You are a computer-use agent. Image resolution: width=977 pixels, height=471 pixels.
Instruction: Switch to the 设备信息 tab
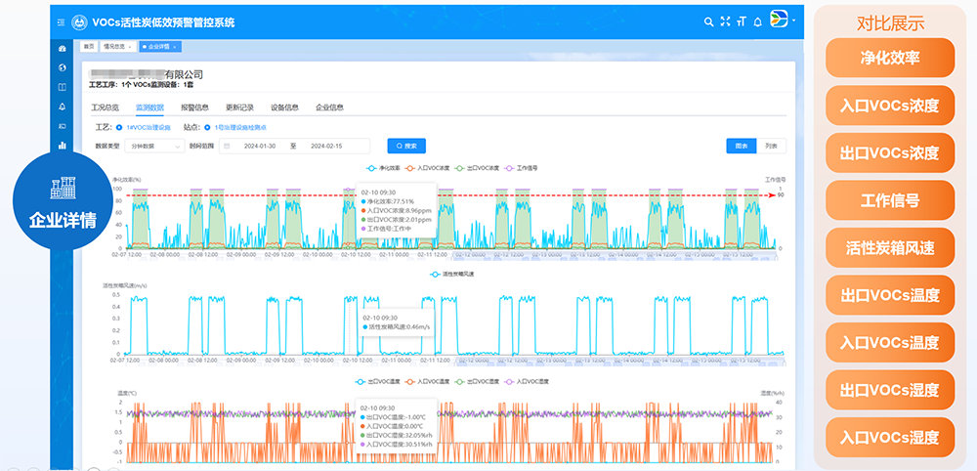284,107
